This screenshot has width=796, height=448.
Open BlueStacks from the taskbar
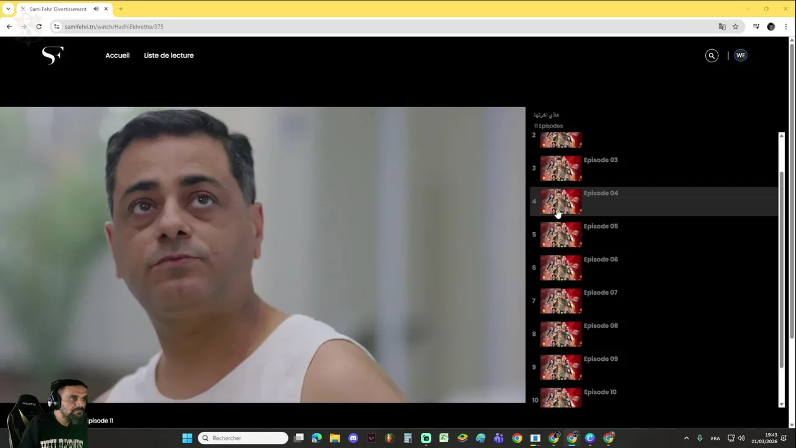click(462, 438)
